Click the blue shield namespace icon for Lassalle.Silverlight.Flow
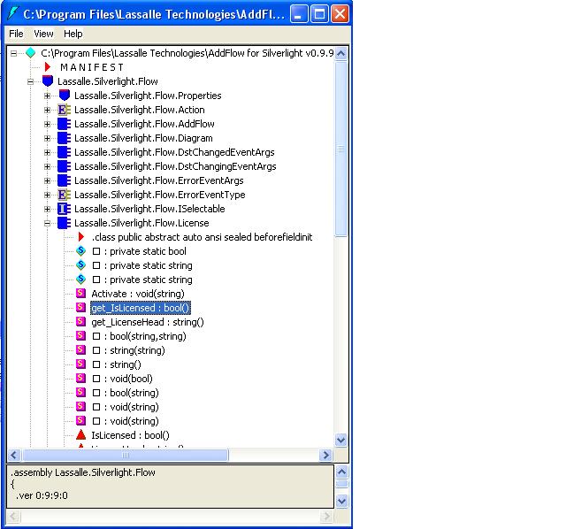 (x=47, y=80)
